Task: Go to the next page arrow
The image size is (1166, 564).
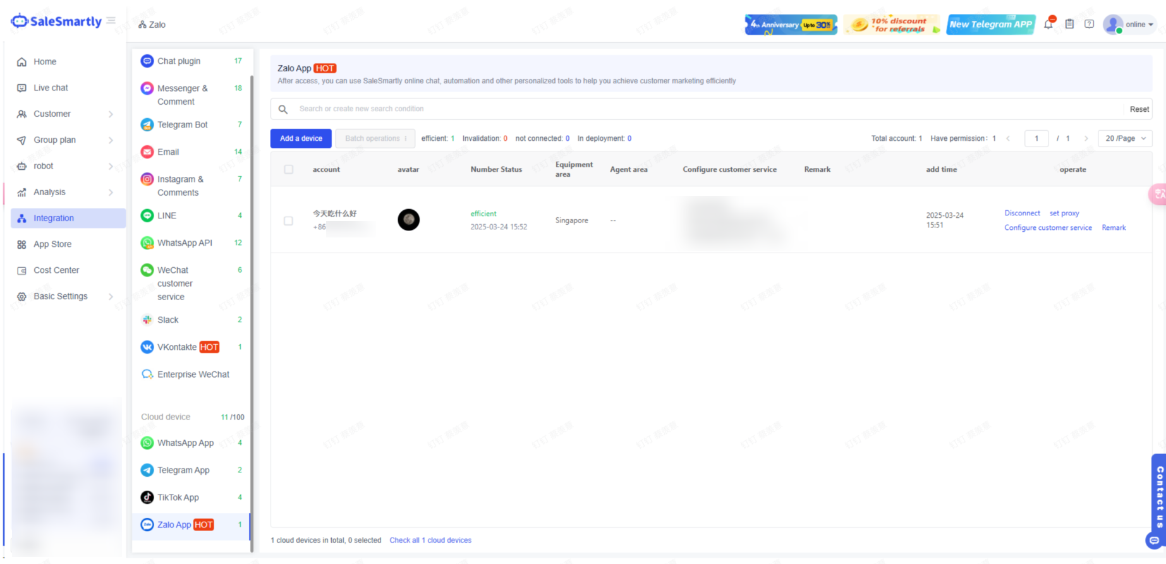Action: pyautogui.click(x=1086, y=139)
